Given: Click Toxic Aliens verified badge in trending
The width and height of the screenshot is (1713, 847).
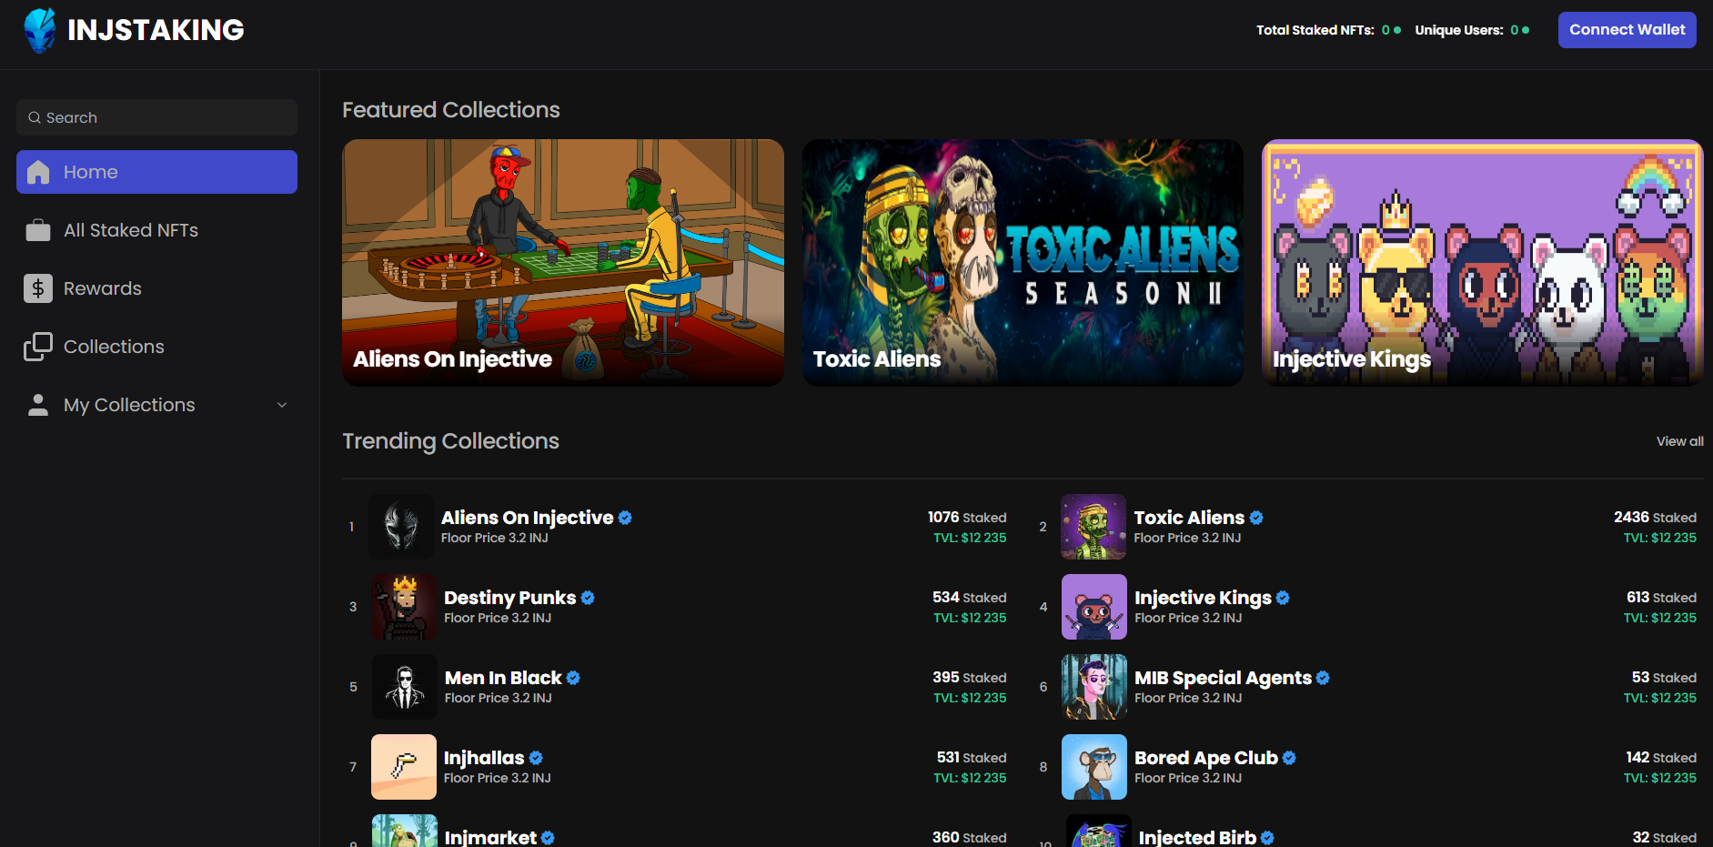Looking at the screenshot, I should click(1256, 518).
